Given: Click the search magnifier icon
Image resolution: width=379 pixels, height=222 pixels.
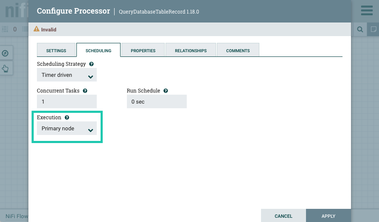Looking at the screenshot, I should 360,29.
